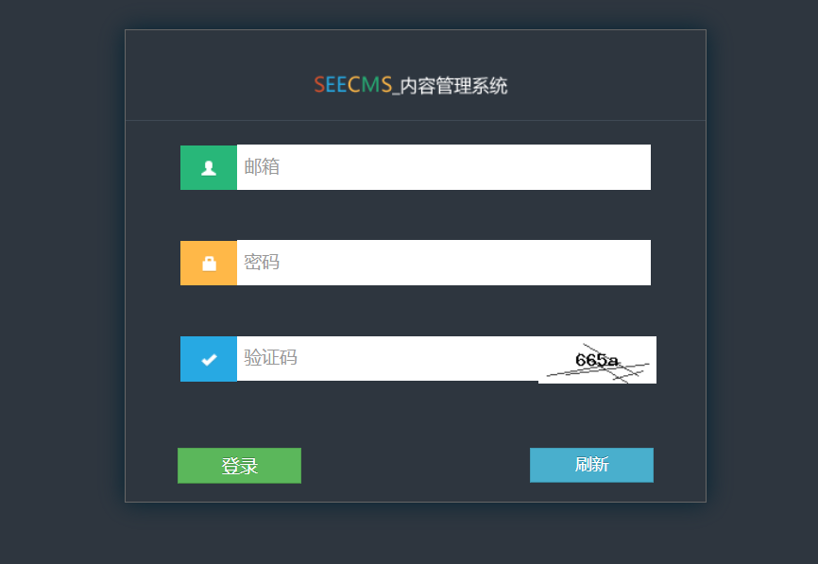The height and width of the screenshot is (564, 818).
Task: Click the orange lock icon beside 密码
Action: 209,263
